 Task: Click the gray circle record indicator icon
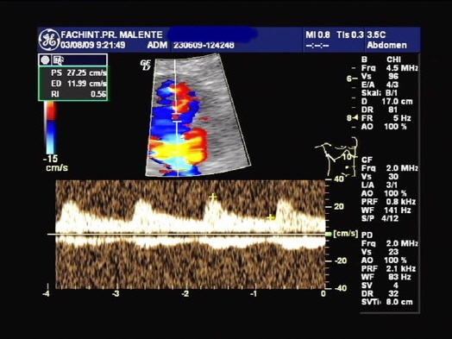(45, 60)
